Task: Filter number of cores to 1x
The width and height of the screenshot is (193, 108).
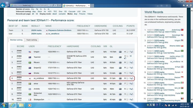Action: tap(37, 9)
